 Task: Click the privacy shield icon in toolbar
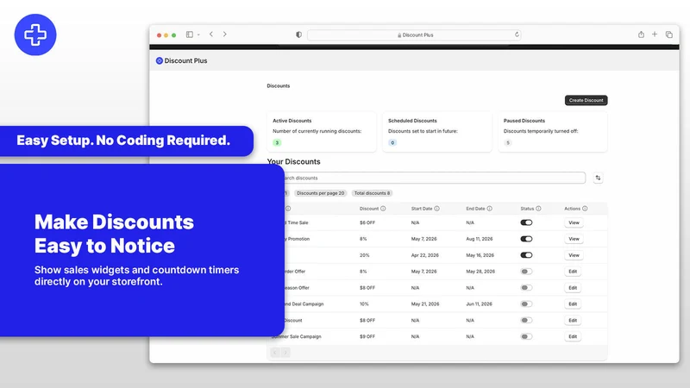(x=298, y=34)
